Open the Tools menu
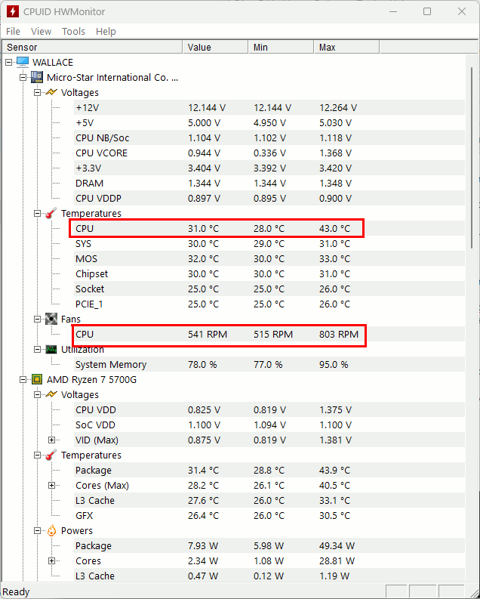This screenshot has width=480, height=599. 73,31
